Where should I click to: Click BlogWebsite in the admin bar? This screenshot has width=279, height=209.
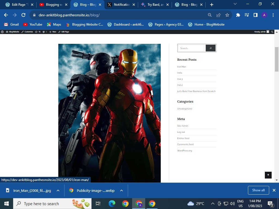click(x=13, y=32)
